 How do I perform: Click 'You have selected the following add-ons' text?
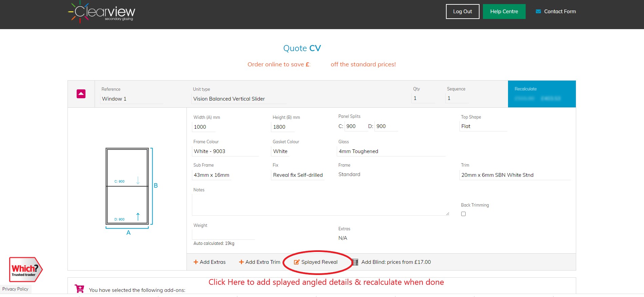tap(137, 290)
